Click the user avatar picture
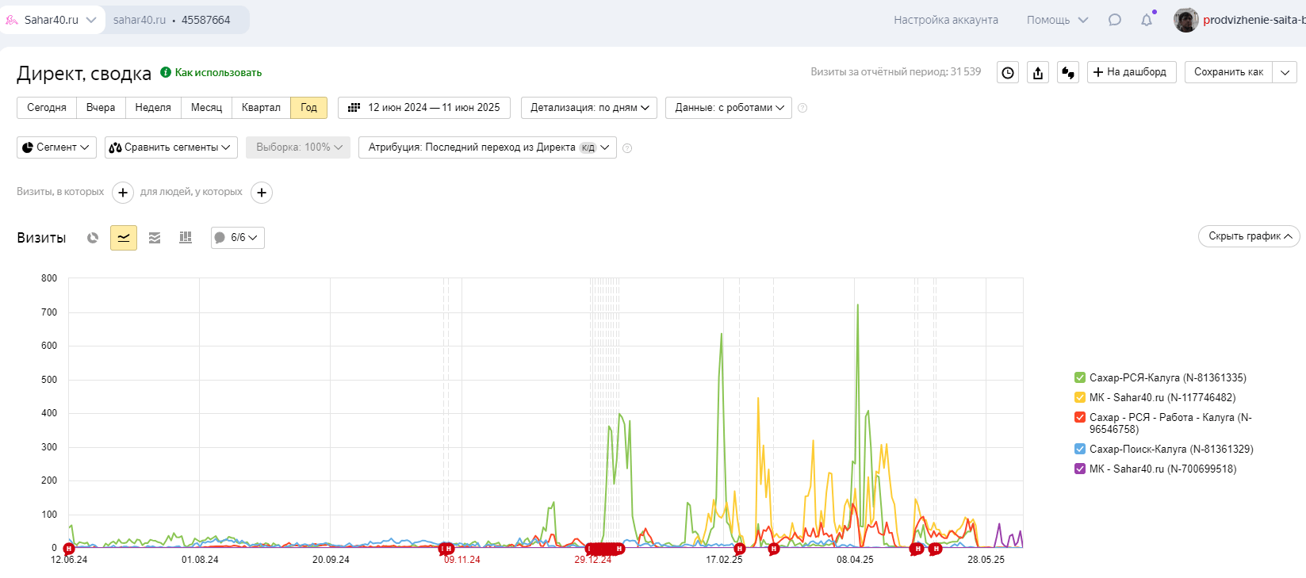 coord(1186,20)
